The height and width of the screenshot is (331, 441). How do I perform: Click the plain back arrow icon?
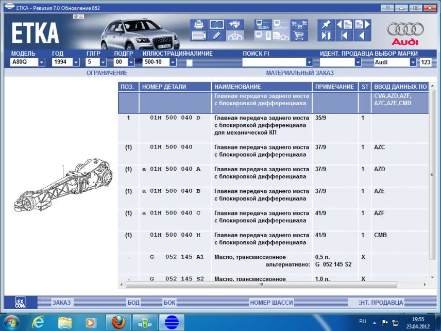pos(362,36)
